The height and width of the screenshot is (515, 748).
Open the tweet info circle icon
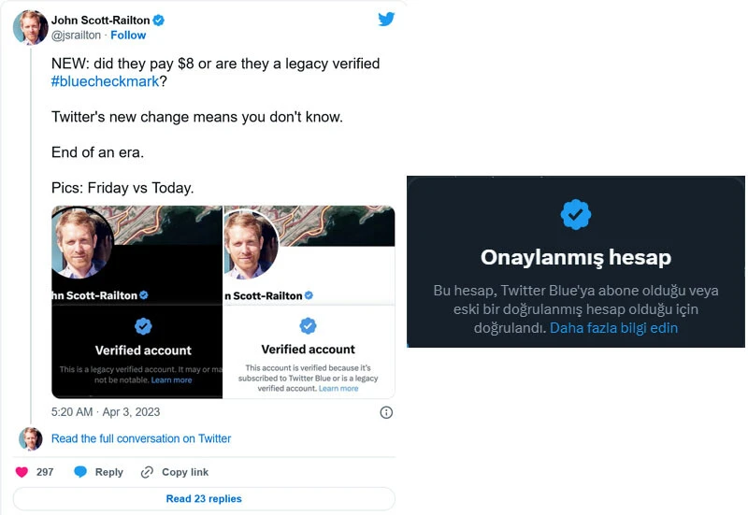tap(386, 412)
